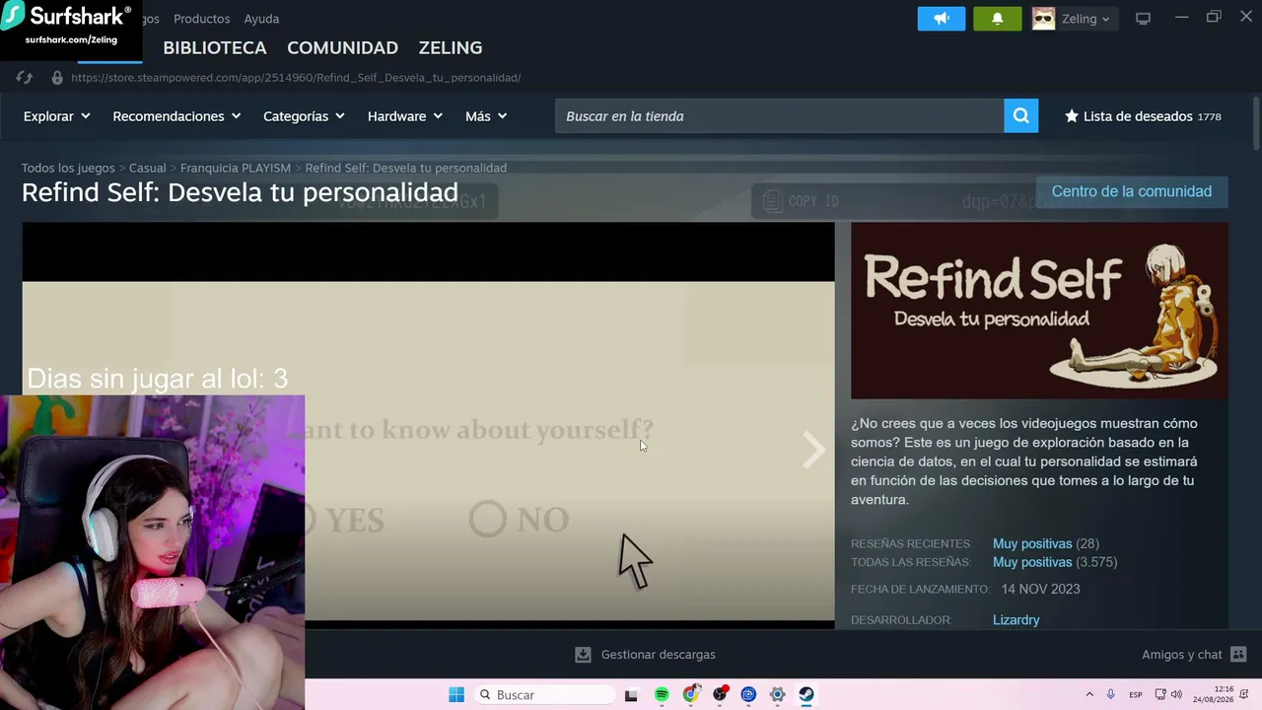Viewport: 1262px width, 710px height.
Task: Click the Refind Self page title
Action: (240, 192)
